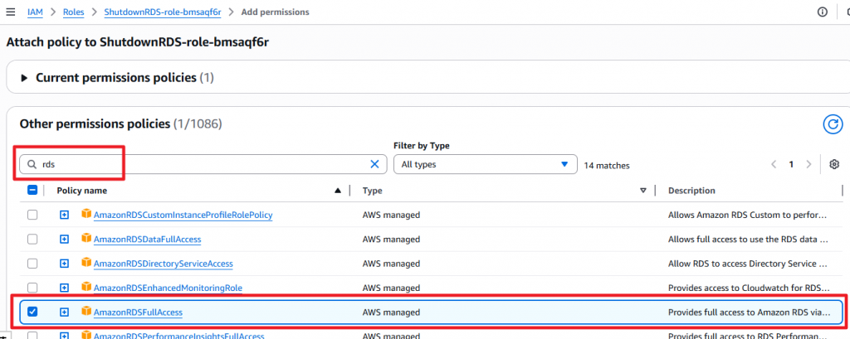Open AmazonRDSFullAccess policy link
The image size is (850, 339).
click(x=139, y=312)
